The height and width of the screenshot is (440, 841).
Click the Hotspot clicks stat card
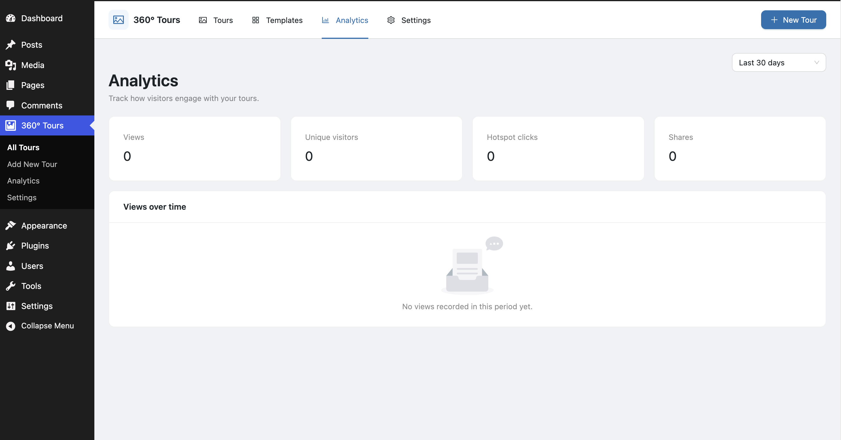click(x=558, y=148)
